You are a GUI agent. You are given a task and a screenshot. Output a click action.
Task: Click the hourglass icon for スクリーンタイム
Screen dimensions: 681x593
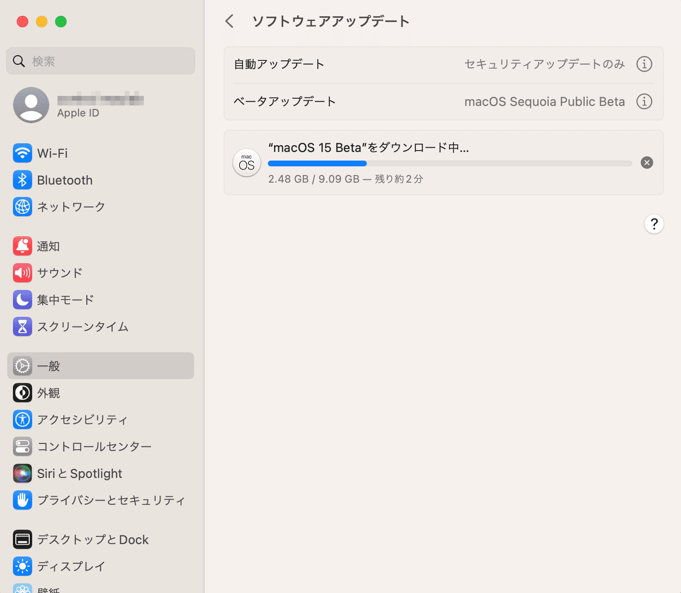pyautogui.click(x=23, y=326)
